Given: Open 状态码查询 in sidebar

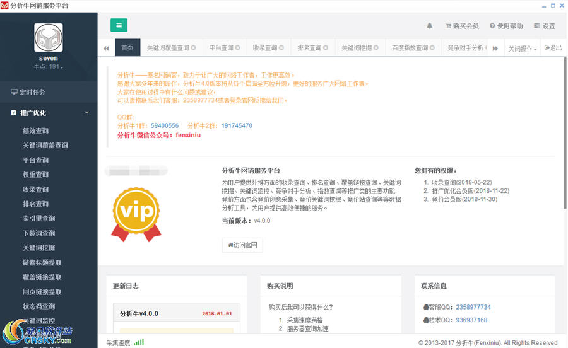Looking at the screenshot, I should [x=38, y=306].
